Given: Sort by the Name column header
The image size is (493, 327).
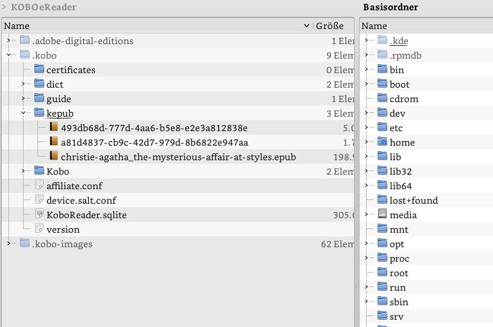Looking at the screenshot, I should click(16, 26).
